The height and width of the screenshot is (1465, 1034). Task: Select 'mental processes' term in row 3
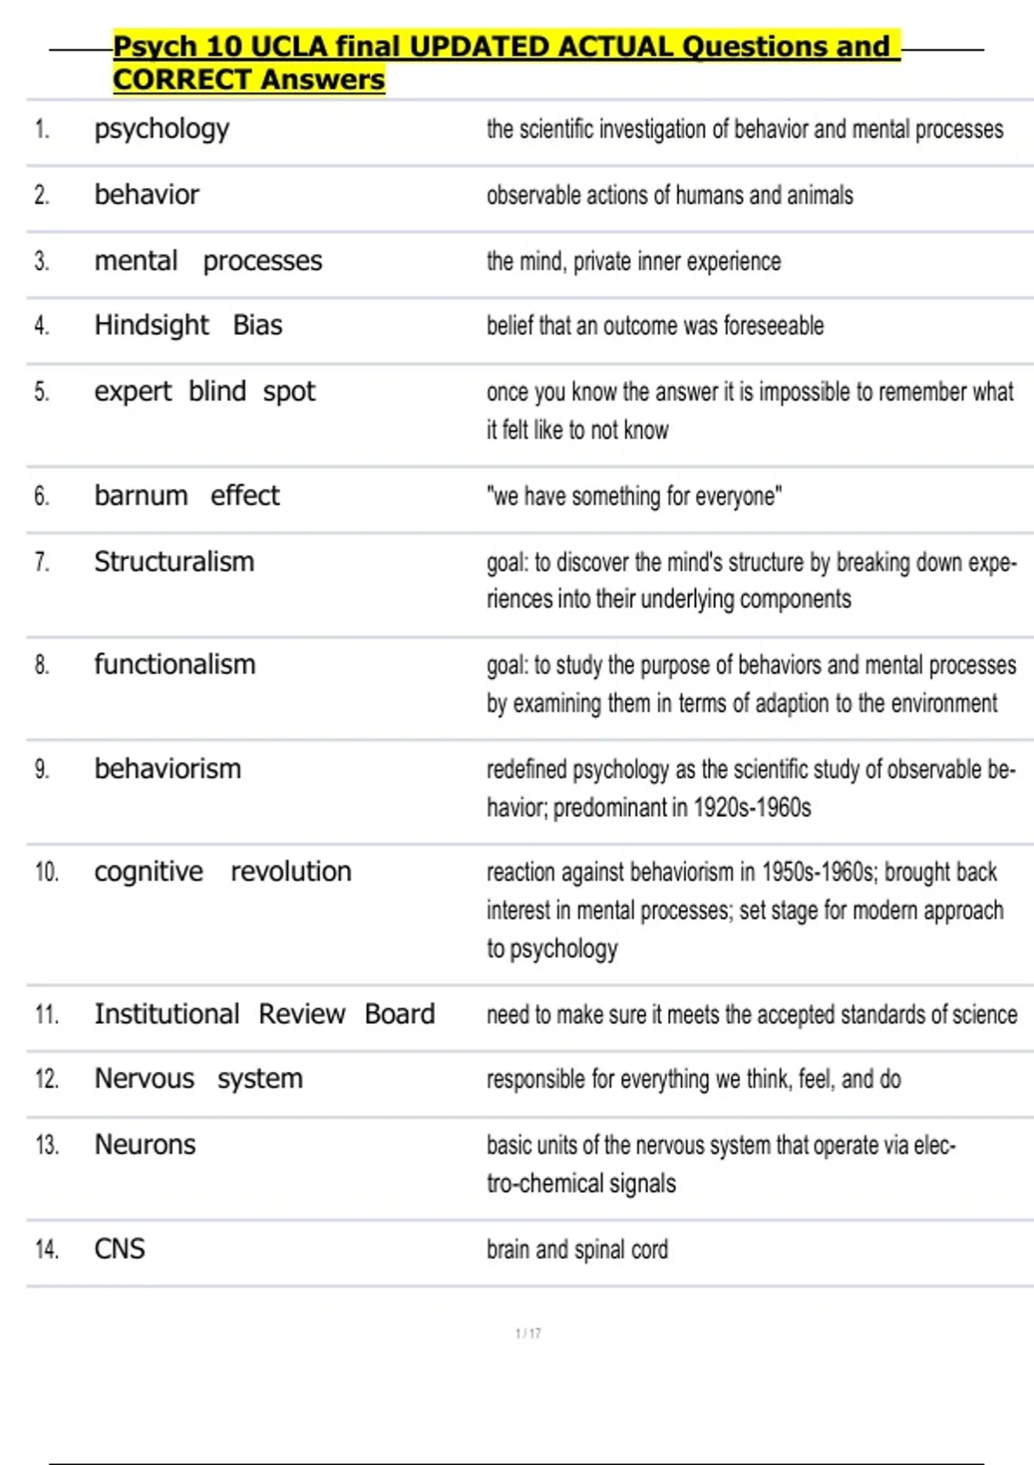coord(209,261)
